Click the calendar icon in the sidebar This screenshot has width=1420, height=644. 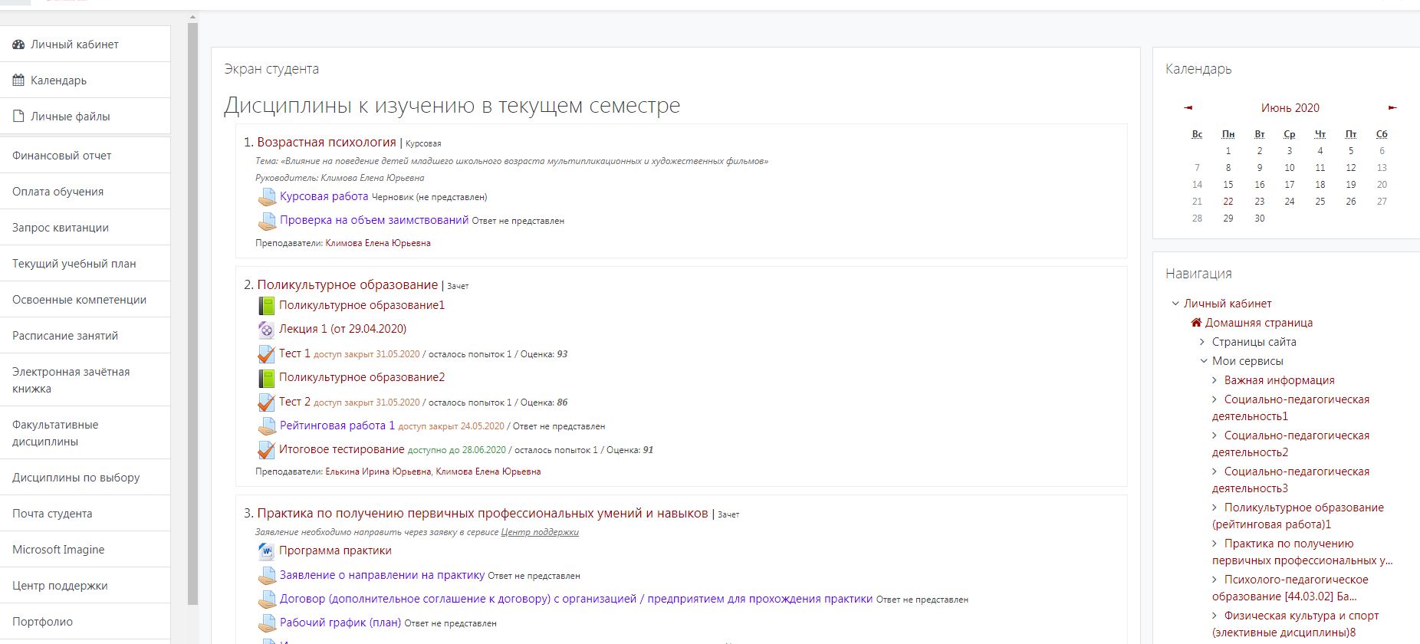coord(18,80)
